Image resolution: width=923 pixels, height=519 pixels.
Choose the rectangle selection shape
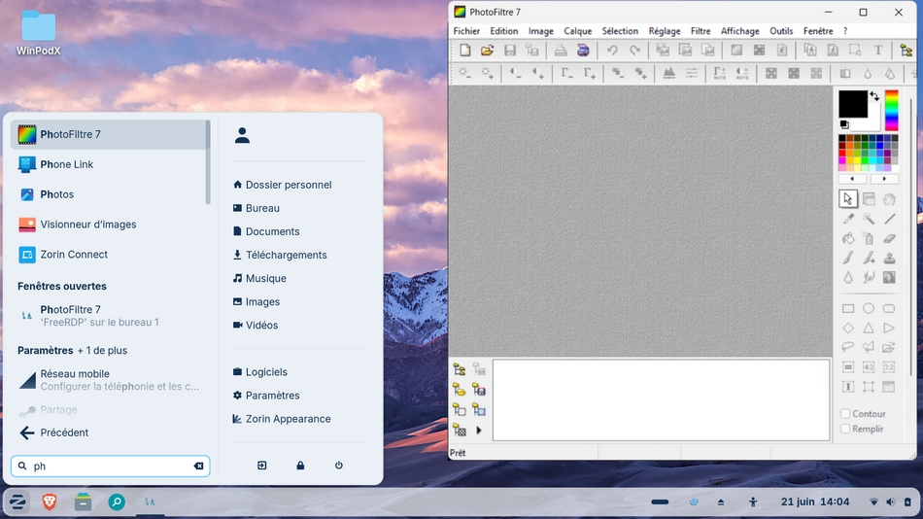pyautogui.click(x=847, y=308)
